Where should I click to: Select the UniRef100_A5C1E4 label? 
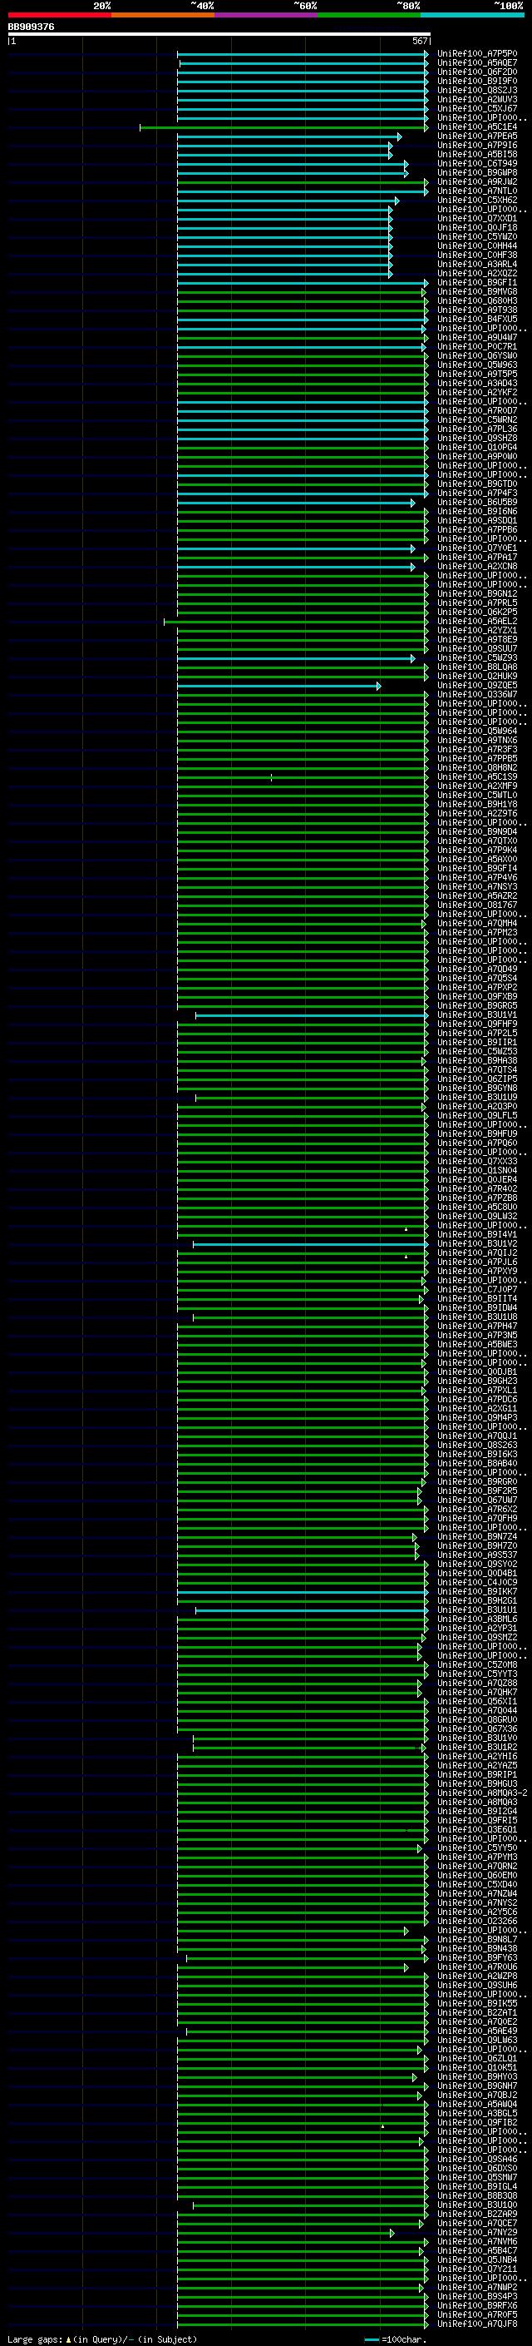pos(476,127)
